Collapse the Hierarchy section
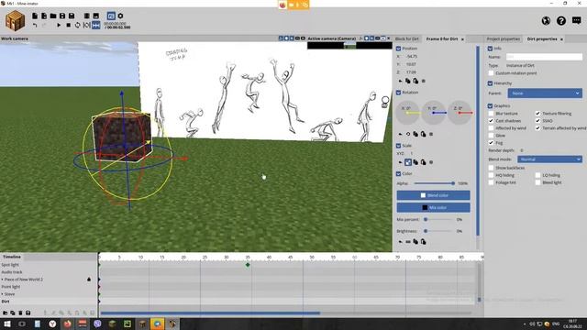587x330 pixels. tap(490, 83)
